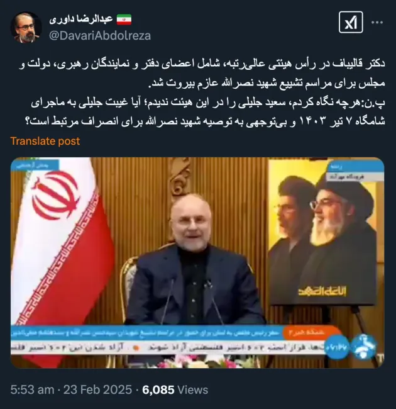Play the video of the seated speaker
396x409 pixels.
pos(197,262)
